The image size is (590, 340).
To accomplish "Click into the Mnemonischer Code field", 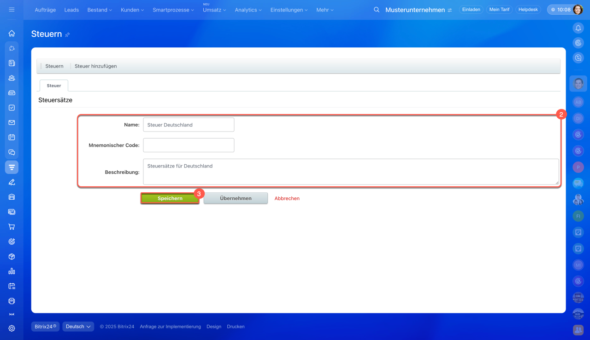I will point(189,145).
